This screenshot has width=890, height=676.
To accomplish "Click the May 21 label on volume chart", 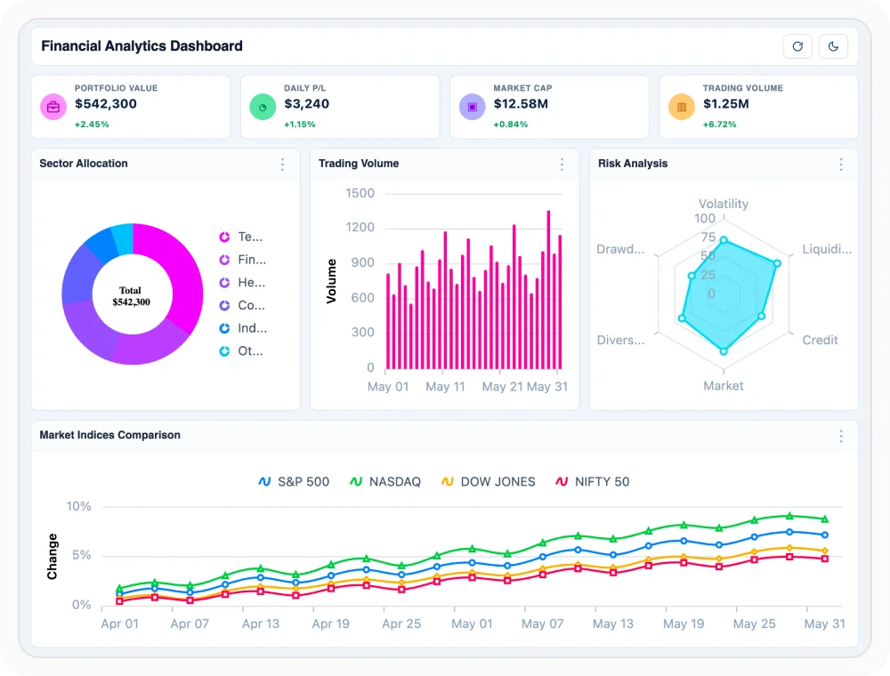I will [x=502, y=387].
